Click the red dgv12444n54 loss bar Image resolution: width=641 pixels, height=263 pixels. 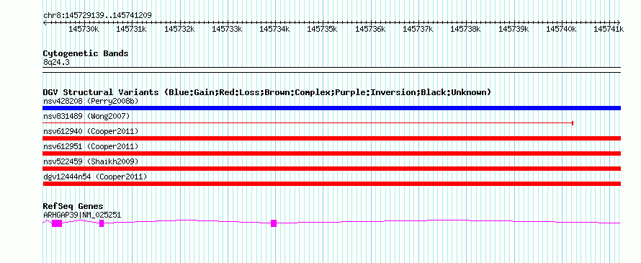pos(332,184)
